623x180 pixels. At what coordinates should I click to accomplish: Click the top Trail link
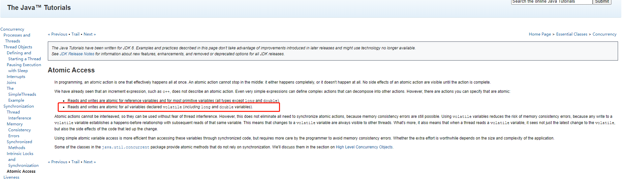75,34
